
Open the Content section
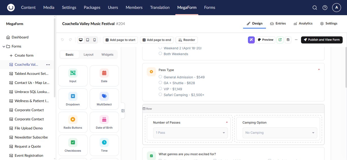click(x=28, y=8)
